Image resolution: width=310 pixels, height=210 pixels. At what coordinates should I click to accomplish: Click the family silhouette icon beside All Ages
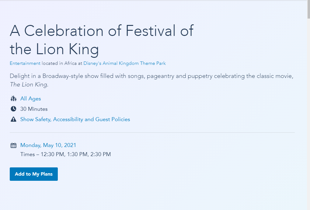click(x=13, y=99)
